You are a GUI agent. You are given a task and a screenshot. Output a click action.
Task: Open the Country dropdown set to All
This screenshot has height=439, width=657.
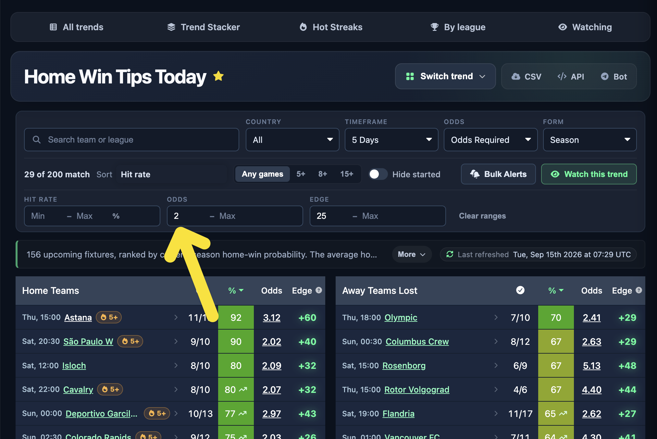(292, 140)
